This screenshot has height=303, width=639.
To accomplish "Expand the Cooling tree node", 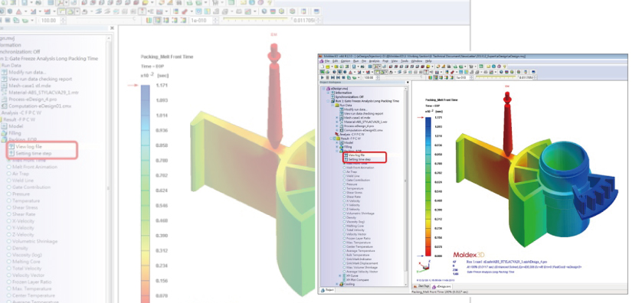I will pos(336,285).
